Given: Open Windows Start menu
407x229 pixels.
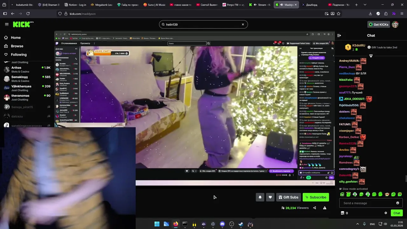Looking at the screenshot, I should click(157, 224).
